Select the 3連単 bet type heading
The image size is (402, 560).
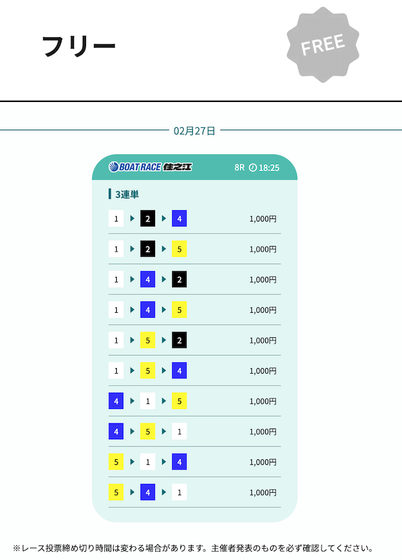click(127, 194)
